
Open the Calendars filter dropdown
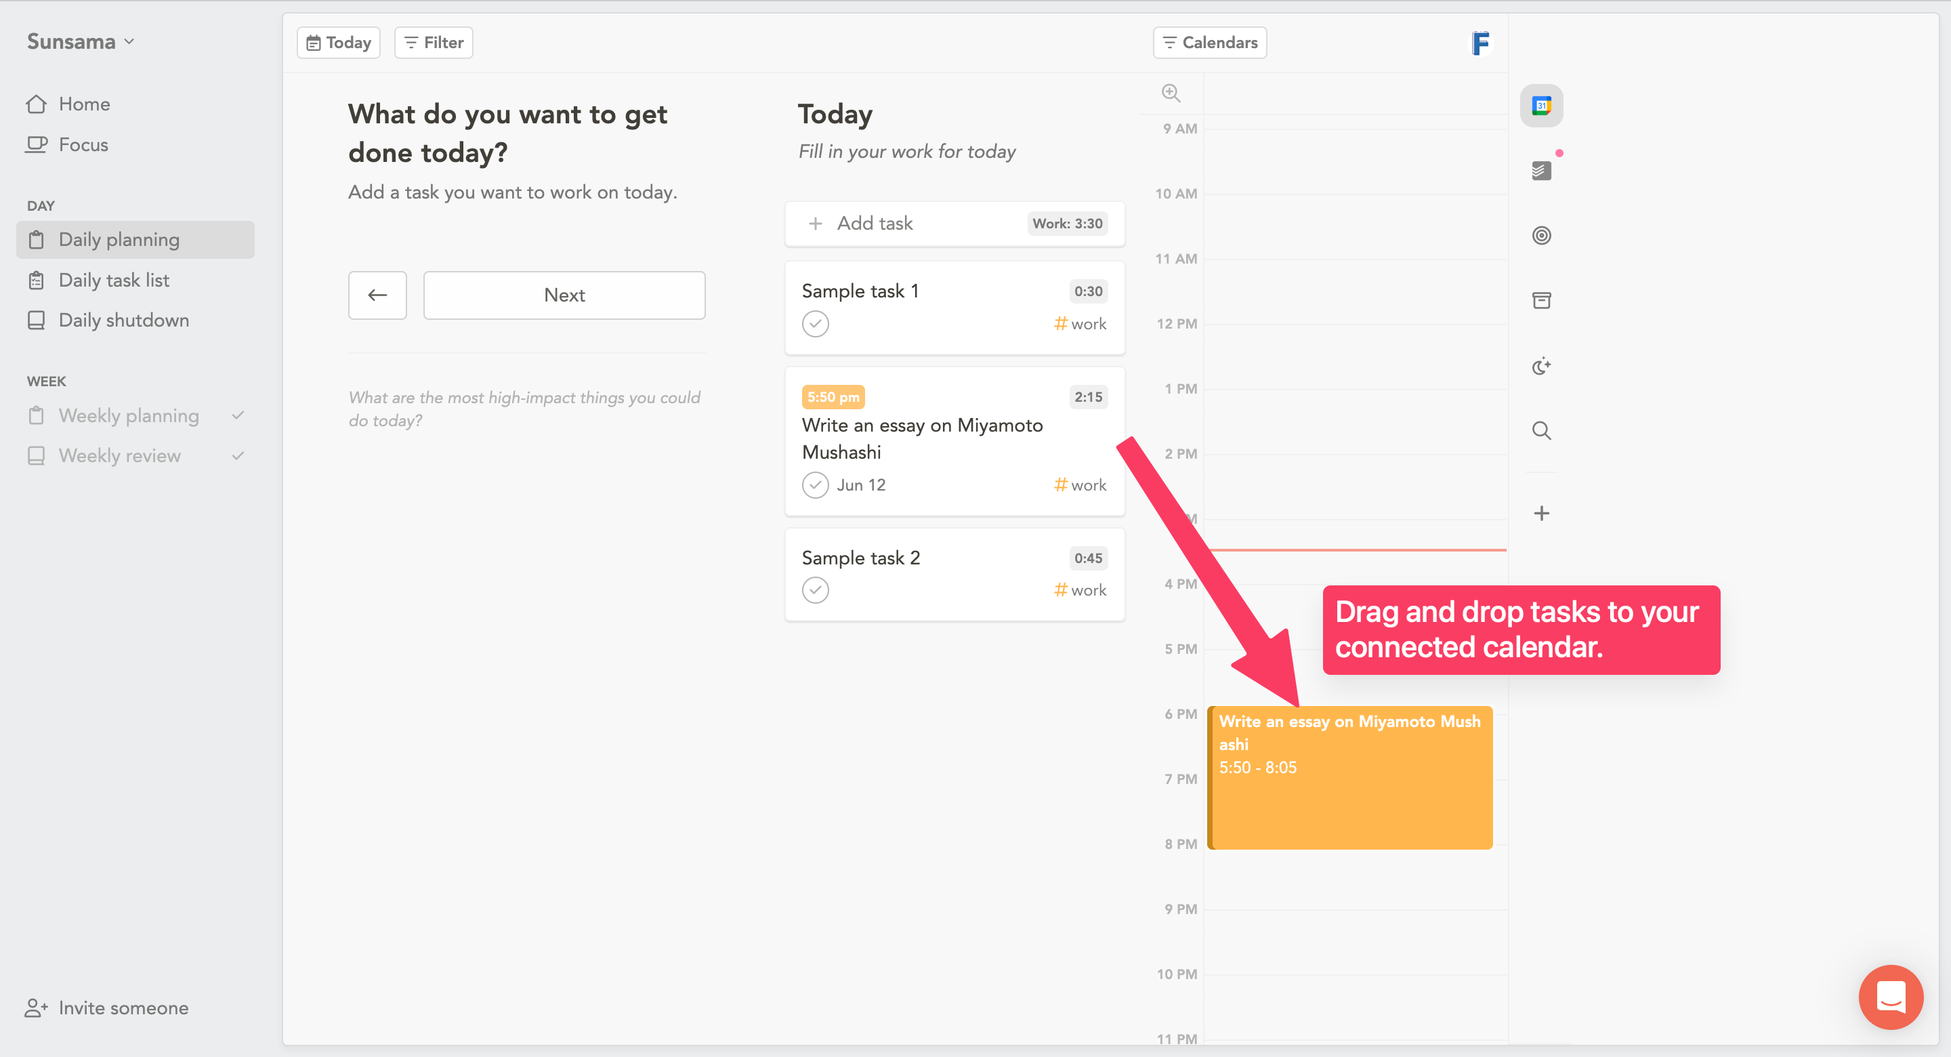[1209, 43]
